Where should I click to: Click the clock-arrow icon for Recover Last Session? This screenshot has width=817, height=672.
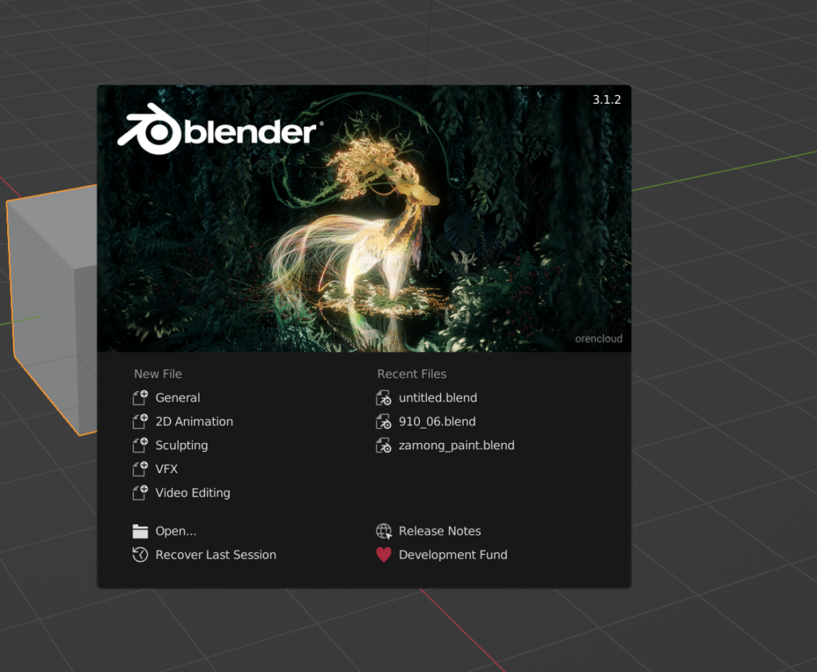[140, 555]
